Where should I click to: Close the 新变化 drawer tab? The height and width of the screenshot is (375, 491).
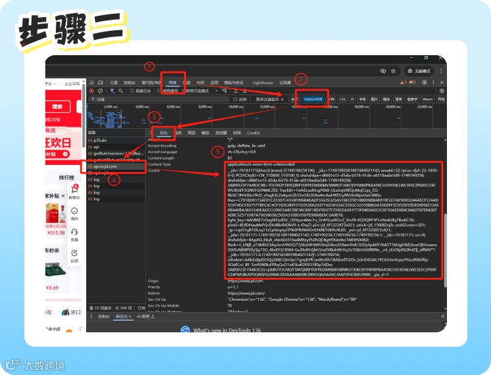130,317
